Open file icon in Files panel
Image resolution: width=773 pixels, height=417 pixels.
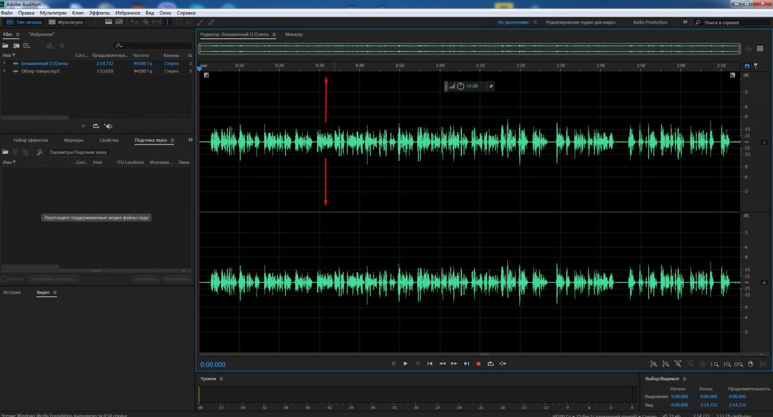6,46
